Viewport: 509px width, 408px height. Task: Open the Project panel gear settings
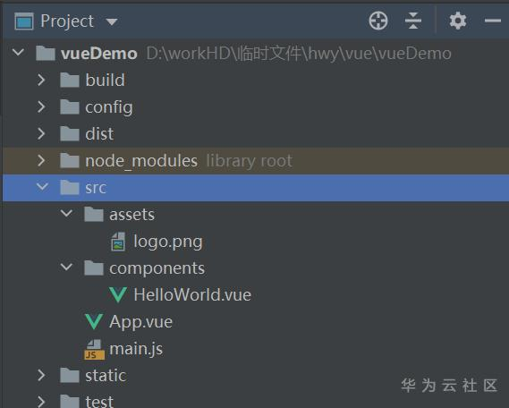pos(458,21)
